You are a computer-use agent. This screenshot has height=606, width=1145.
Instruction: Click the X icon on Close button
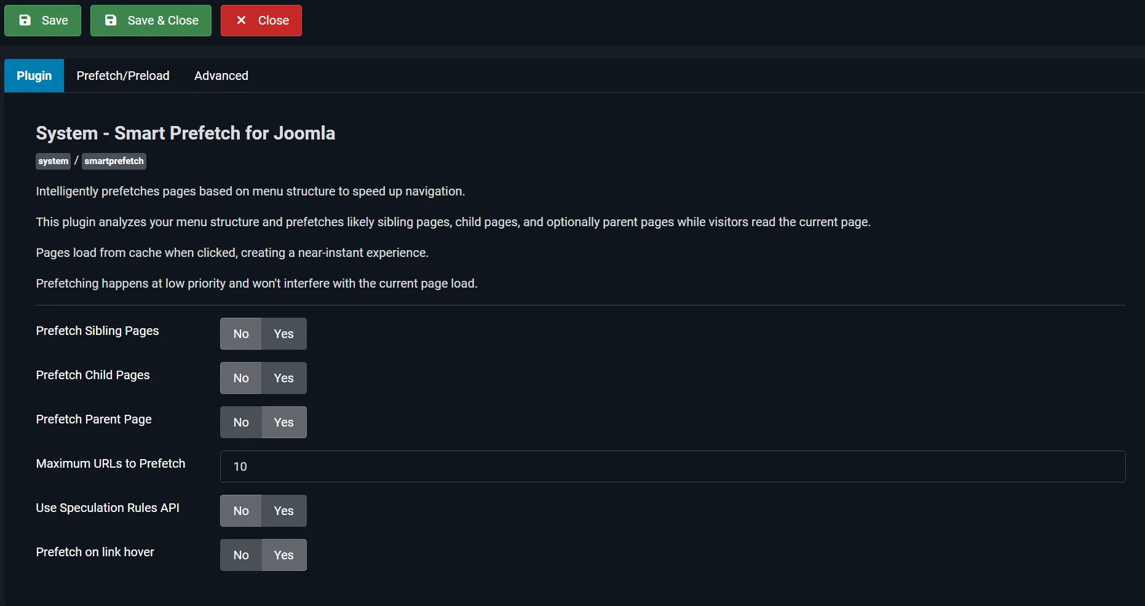pyautogui.click(x=241, y=20)
